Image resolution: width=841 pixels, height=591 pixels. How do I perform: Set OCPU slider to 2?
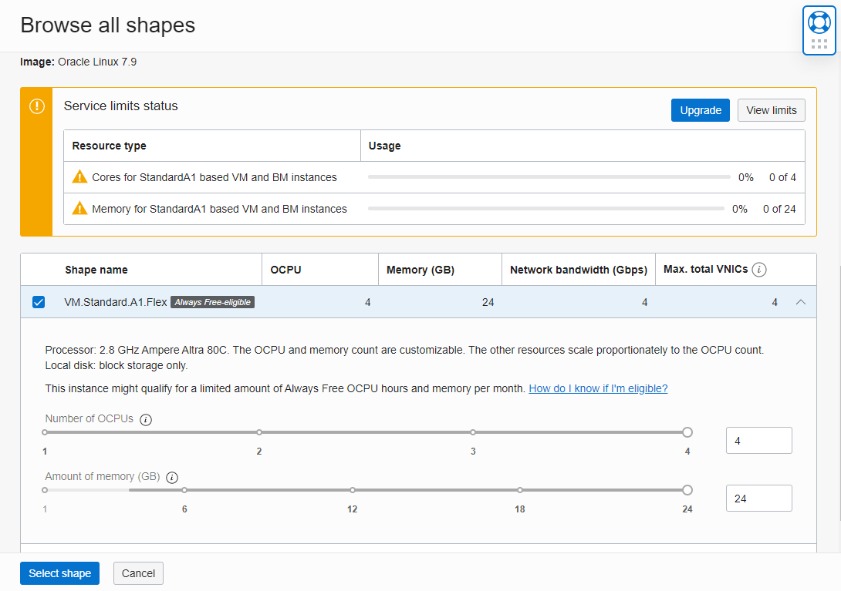(259, 432)
